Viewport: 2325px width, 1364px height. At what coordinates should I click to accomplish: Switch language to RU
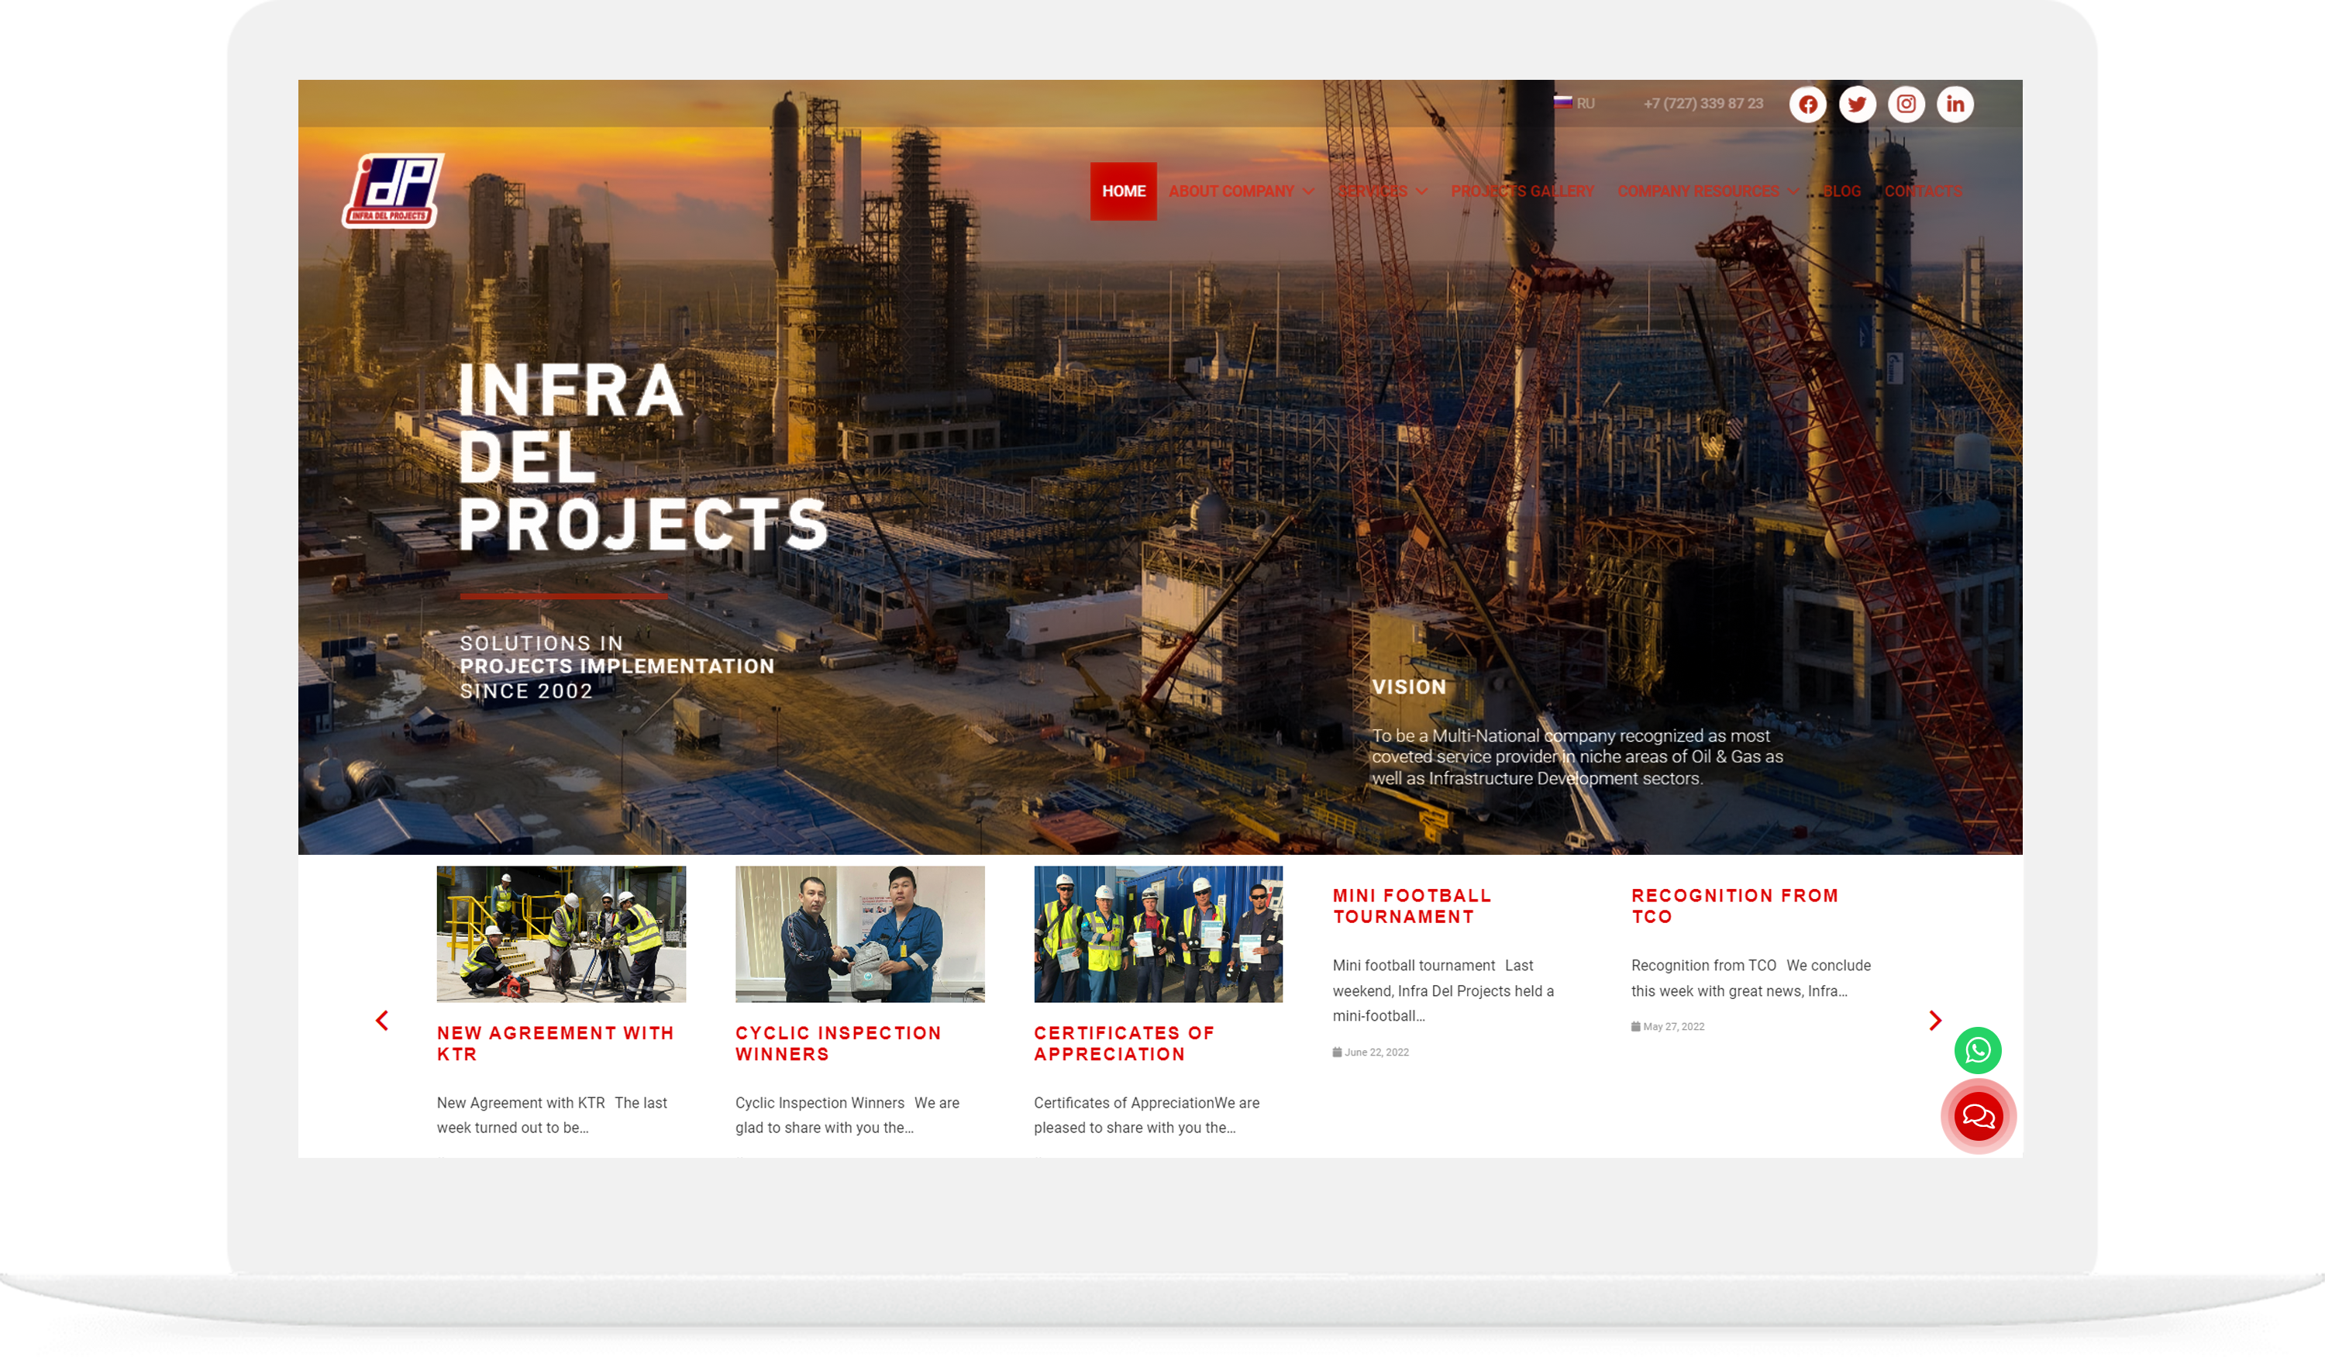(x=1585, y=103)
